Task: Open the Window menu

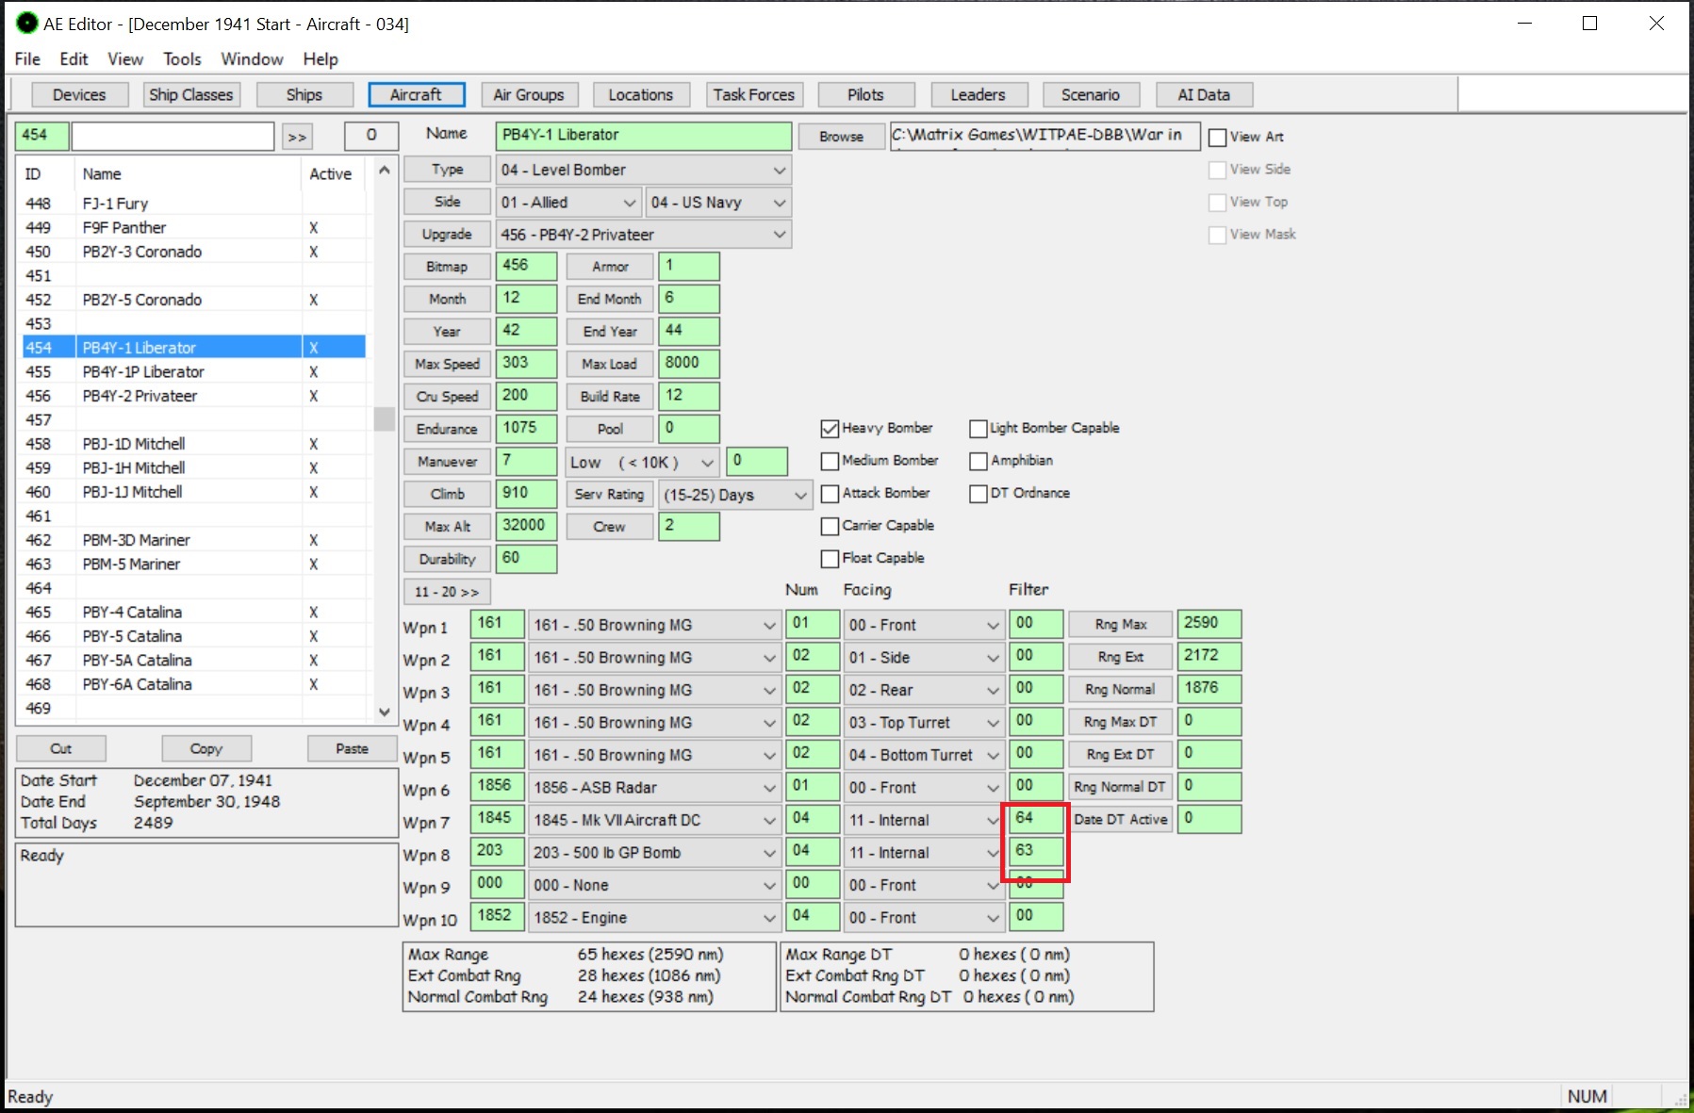Action: click(x=252, y=58)
